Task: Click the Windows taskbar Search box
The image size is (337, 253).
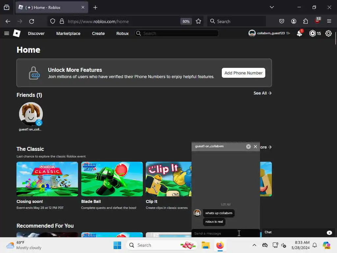Action: pos(161,245)
